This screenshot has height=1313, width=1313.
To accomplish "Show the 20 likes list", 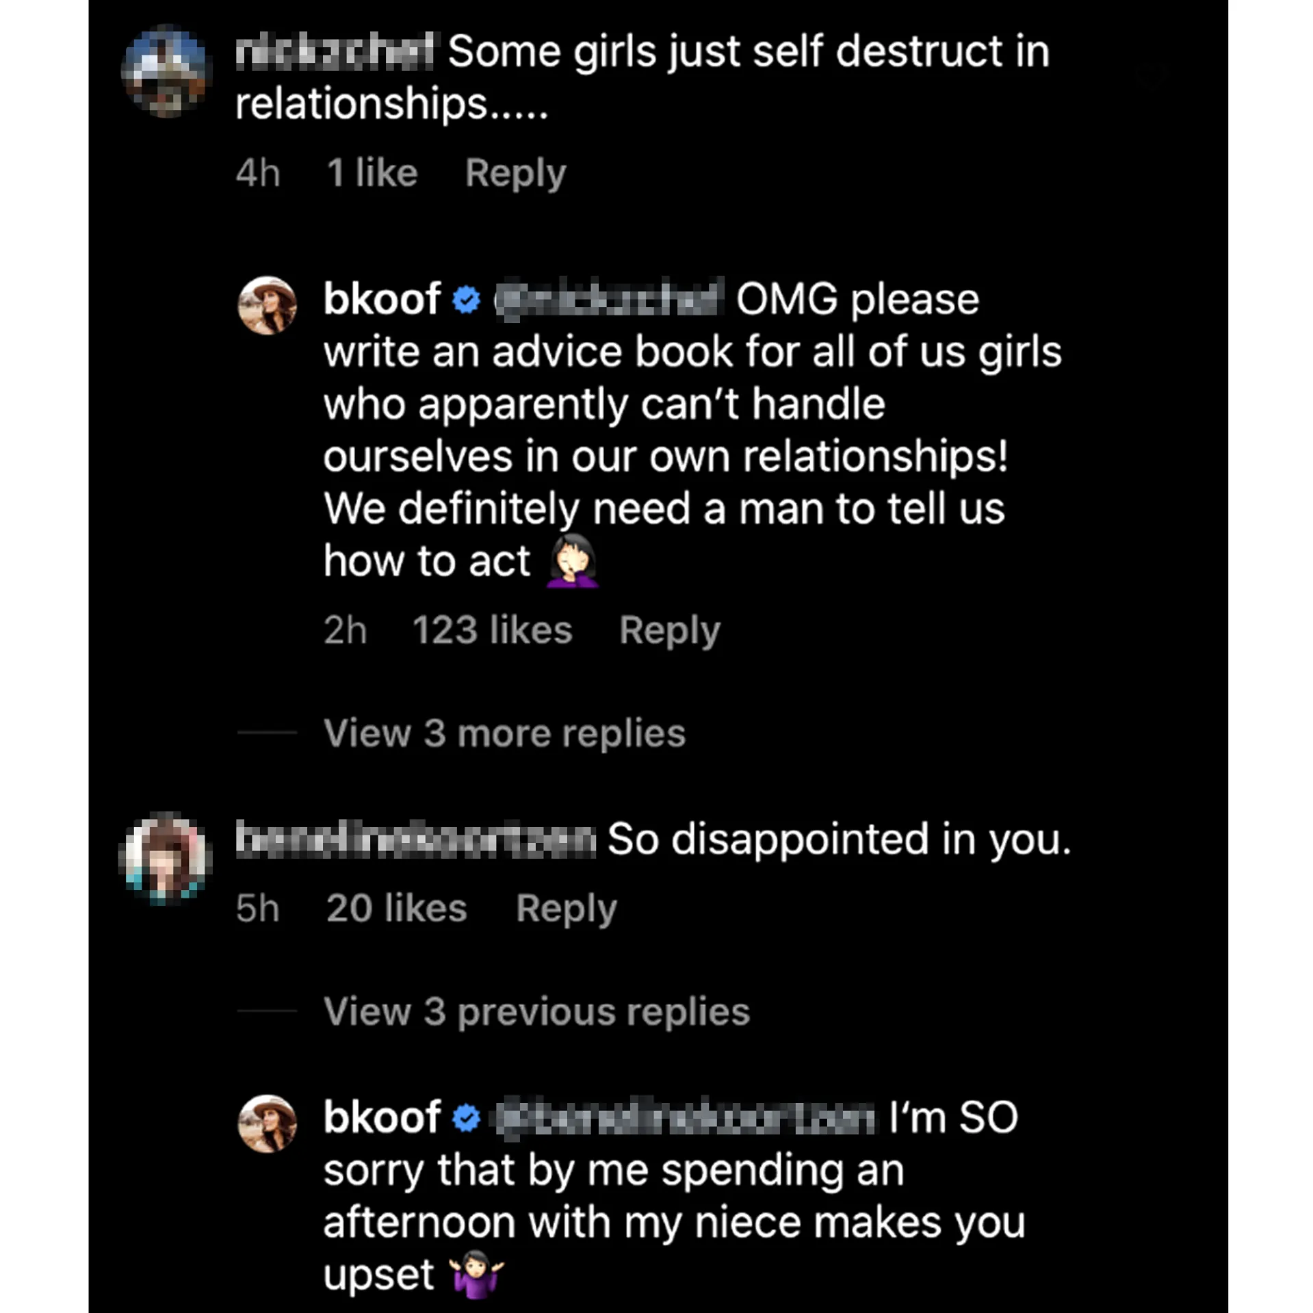I will 396,909.
